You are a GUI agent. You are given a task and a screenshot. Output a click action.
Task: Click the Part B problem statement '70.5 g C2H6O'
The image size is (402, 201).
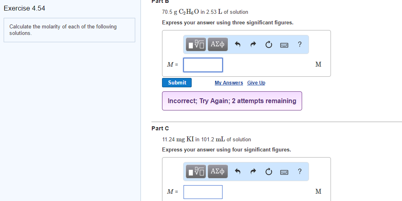[x=205, y=12]
